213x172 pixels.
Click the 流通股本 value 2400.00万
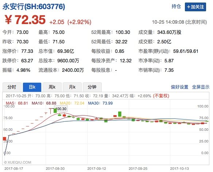coord(73,70)
